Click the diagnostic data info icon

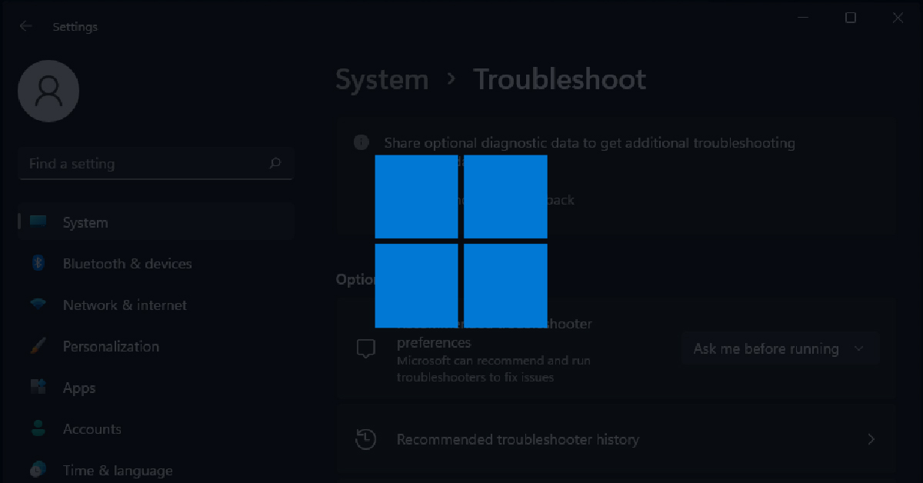click(360, 142)
